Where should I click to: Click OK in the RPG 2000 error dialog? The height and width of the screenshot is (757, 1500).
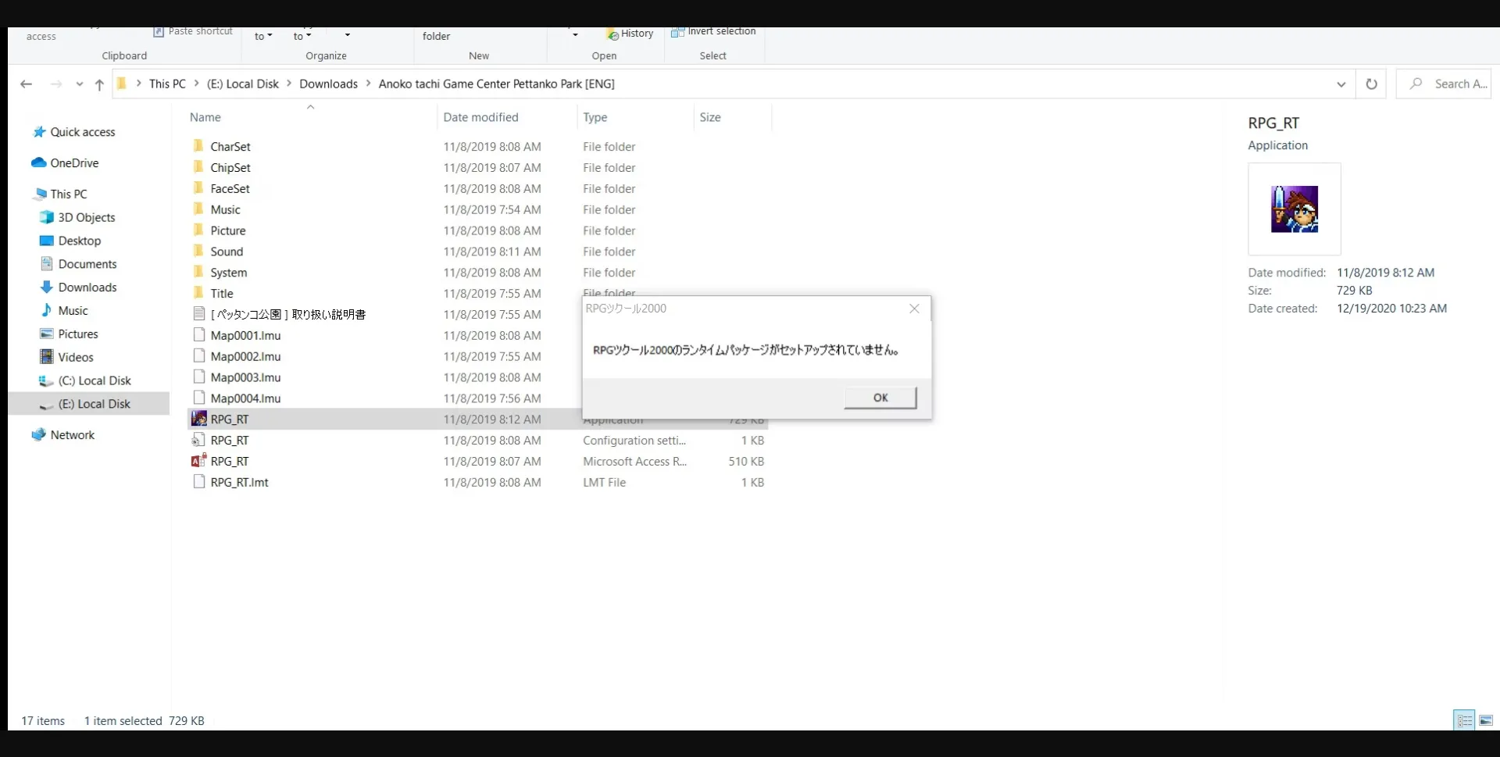880,398
